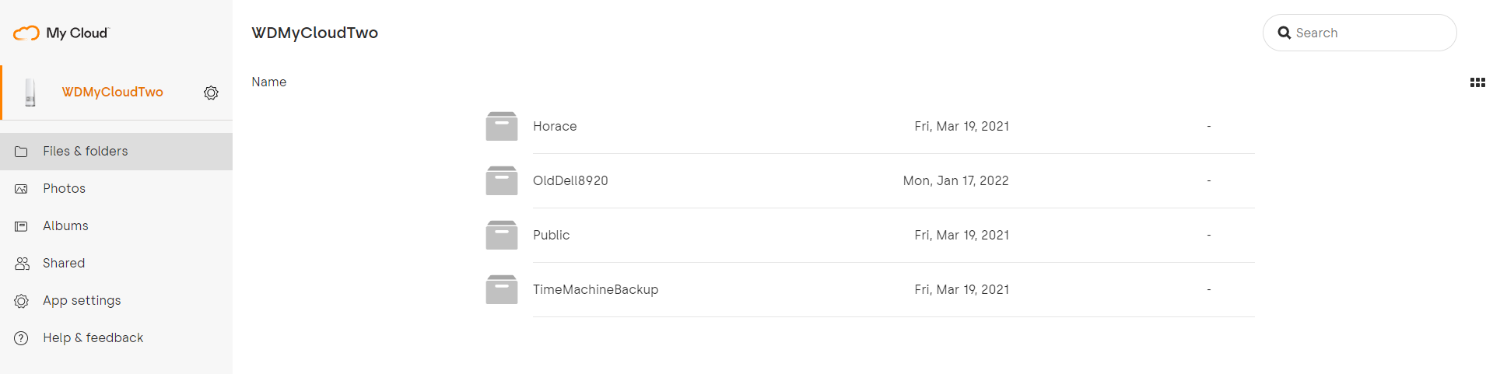Screen dimensions: 1493x374
Task: Click the Horace folder icon
Action: click(502, 126)
